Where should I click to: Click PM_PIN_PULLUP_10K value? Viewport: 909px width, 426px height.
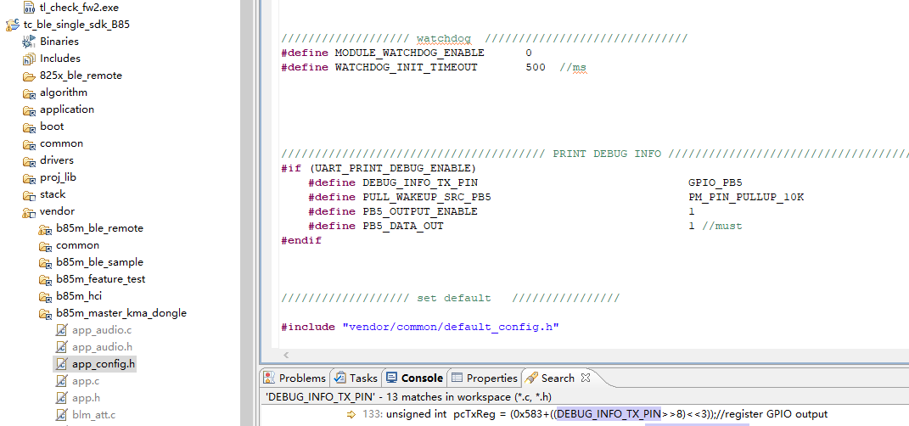coord(746,197)
